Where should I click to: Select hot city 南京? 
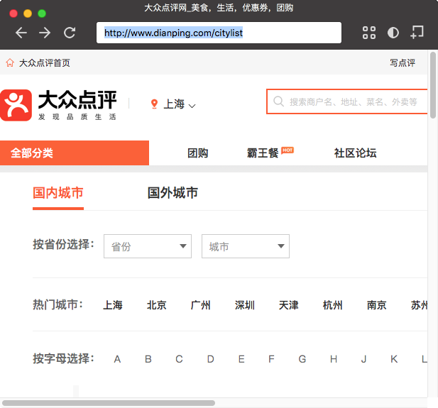[x=376, y=305]
